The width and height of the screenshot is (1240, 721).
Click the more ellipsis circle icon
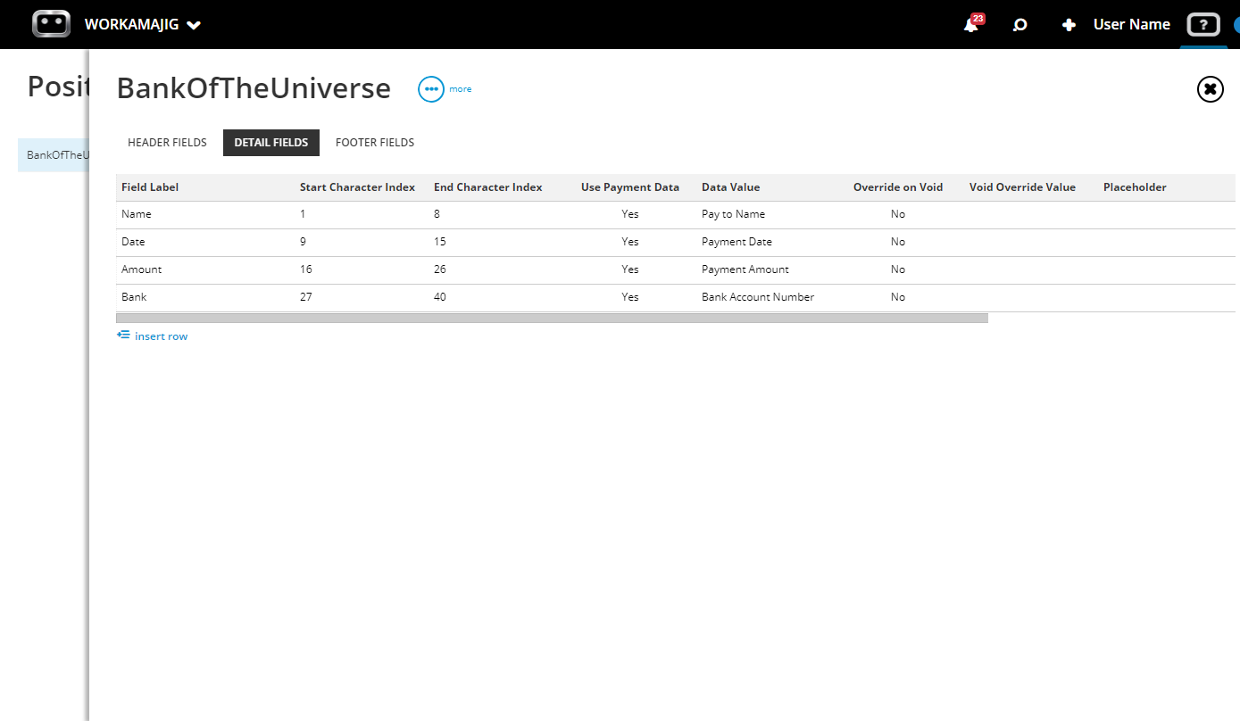(x=431, y=89)
